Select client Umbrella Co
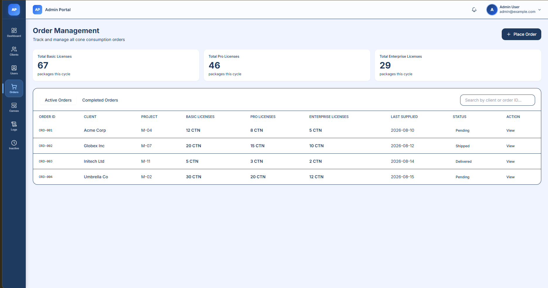 pos(96,177)
